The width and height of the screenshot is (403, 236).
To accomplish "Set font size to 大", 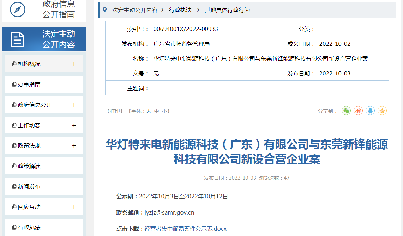I will tap(149, 111).
